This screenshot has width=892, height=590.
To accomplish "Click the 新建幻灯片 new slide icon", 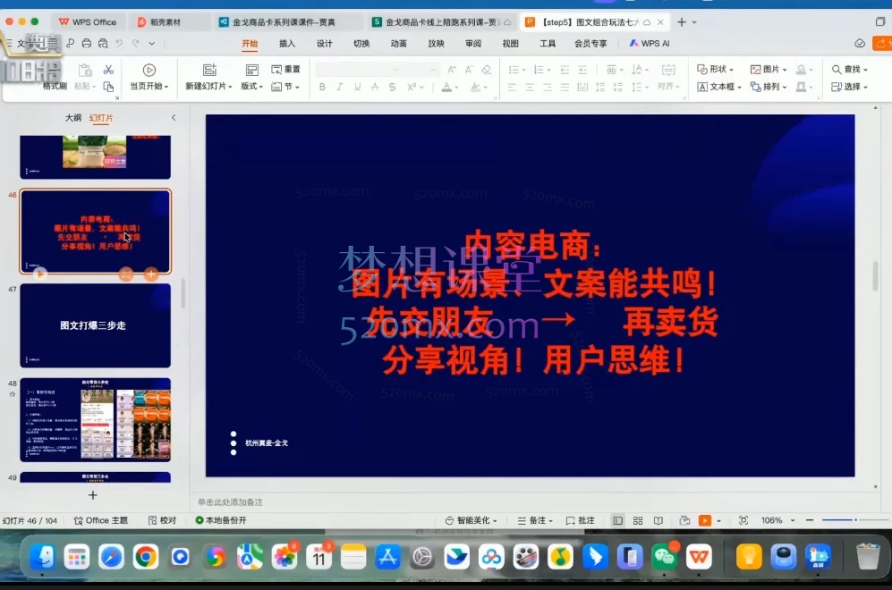I will [209, 70].
